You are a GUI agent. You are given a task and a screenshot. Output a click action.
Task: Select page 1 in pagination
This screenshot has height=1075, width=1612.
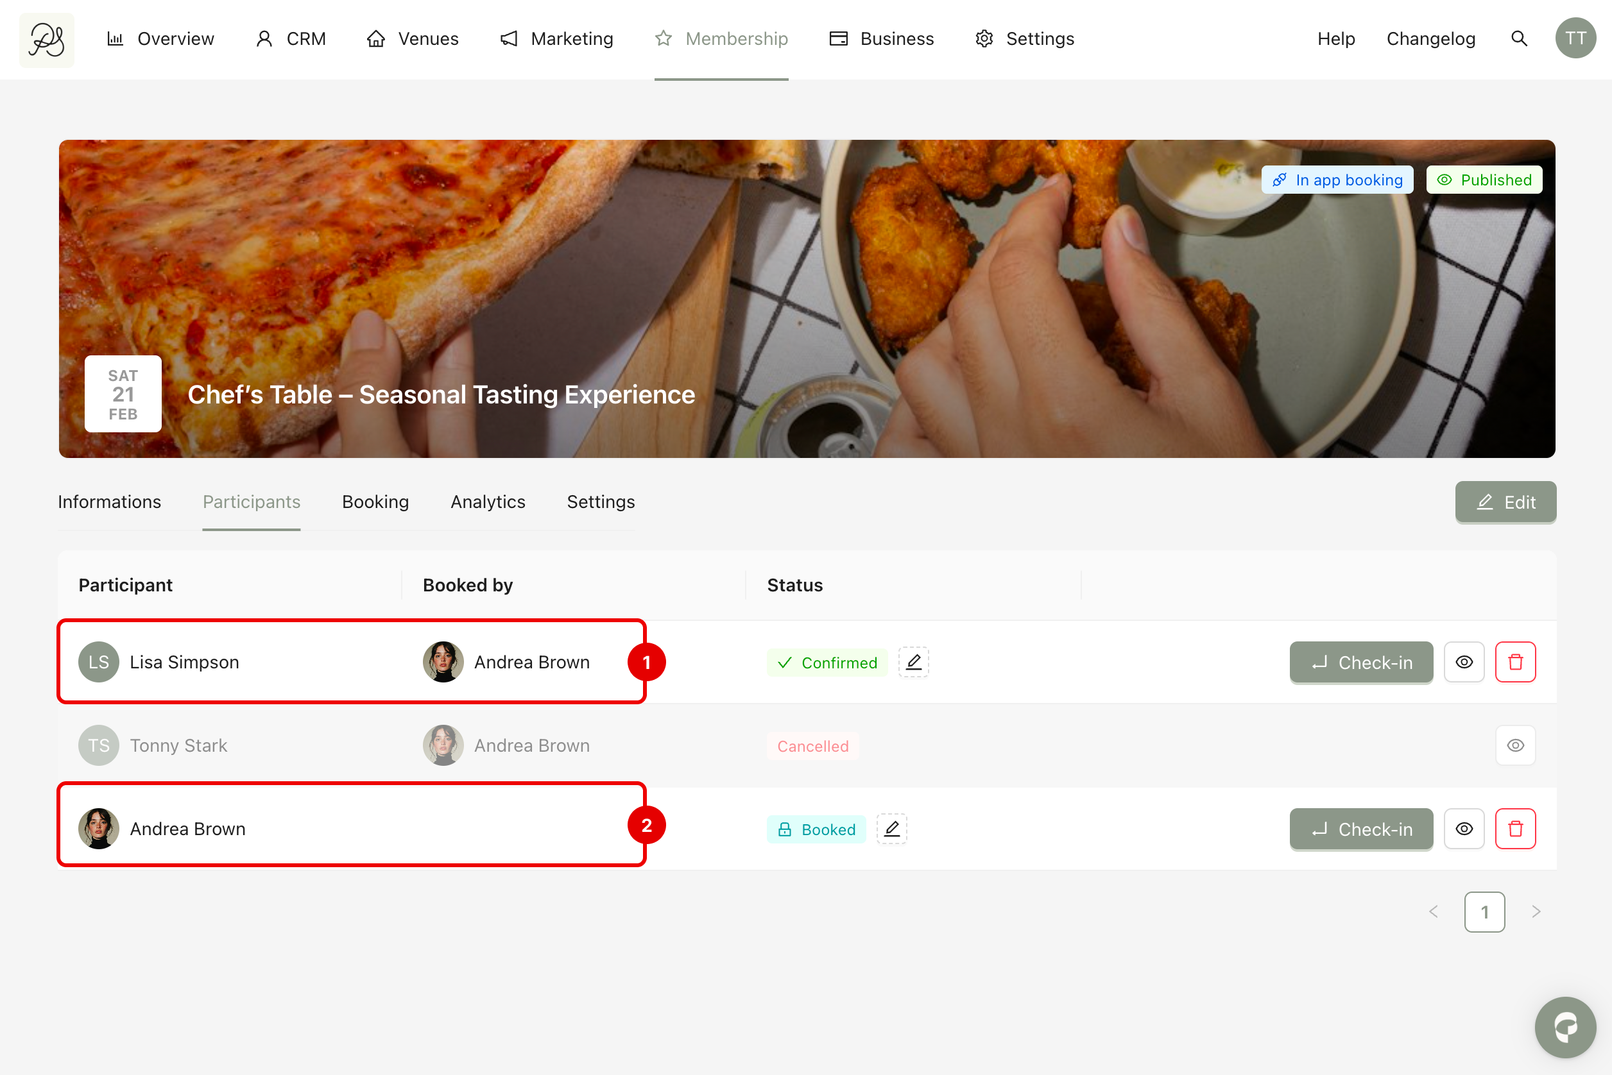1484,912
